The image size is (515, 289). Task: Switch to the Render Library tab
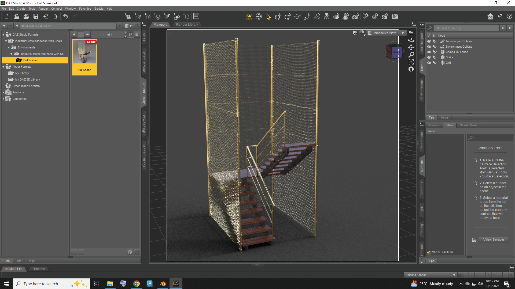coord(187,25)
